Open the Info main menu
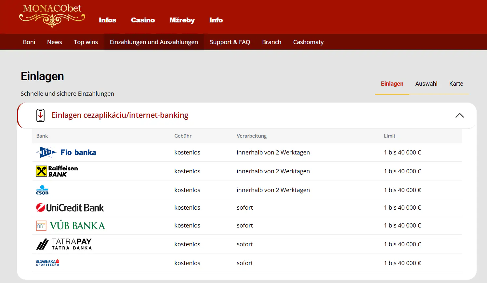Screen dimensions: 487x283 click(216, 20)
